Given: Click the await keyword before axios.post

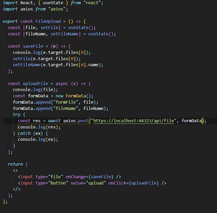Looking at the screenshot, I should (54, 121).
